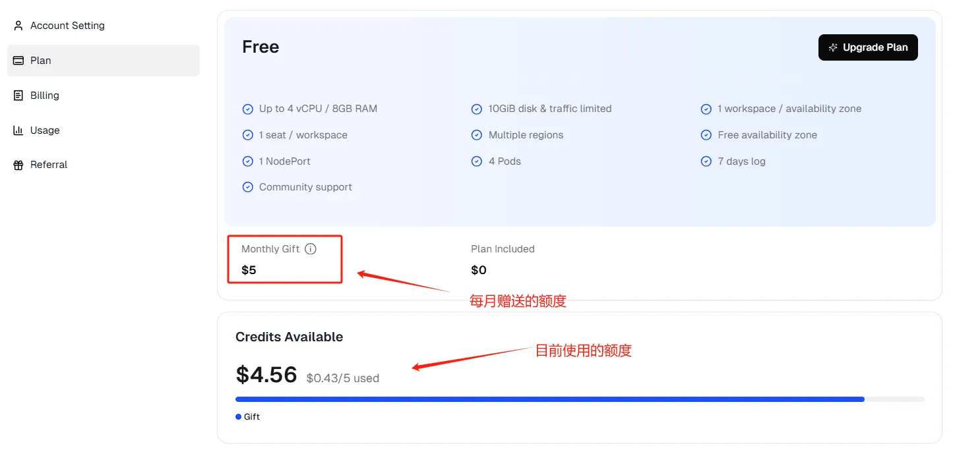
Task: Click the checkmark beside 4 Pods
Action: pyautogui.click(x=477, y=161)
